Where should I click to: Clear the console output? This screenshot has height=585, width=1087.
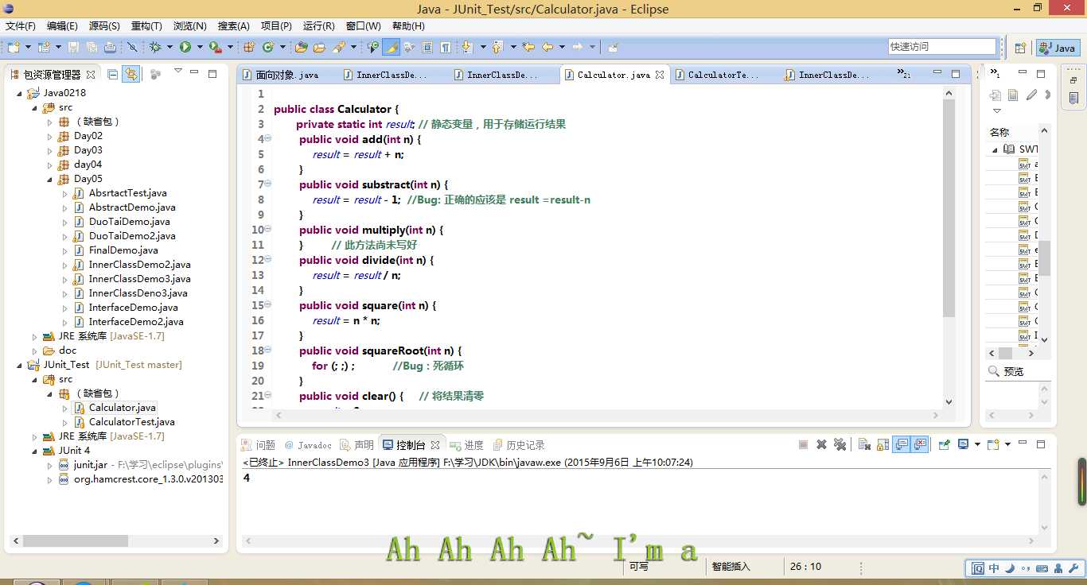pos(864,444)
